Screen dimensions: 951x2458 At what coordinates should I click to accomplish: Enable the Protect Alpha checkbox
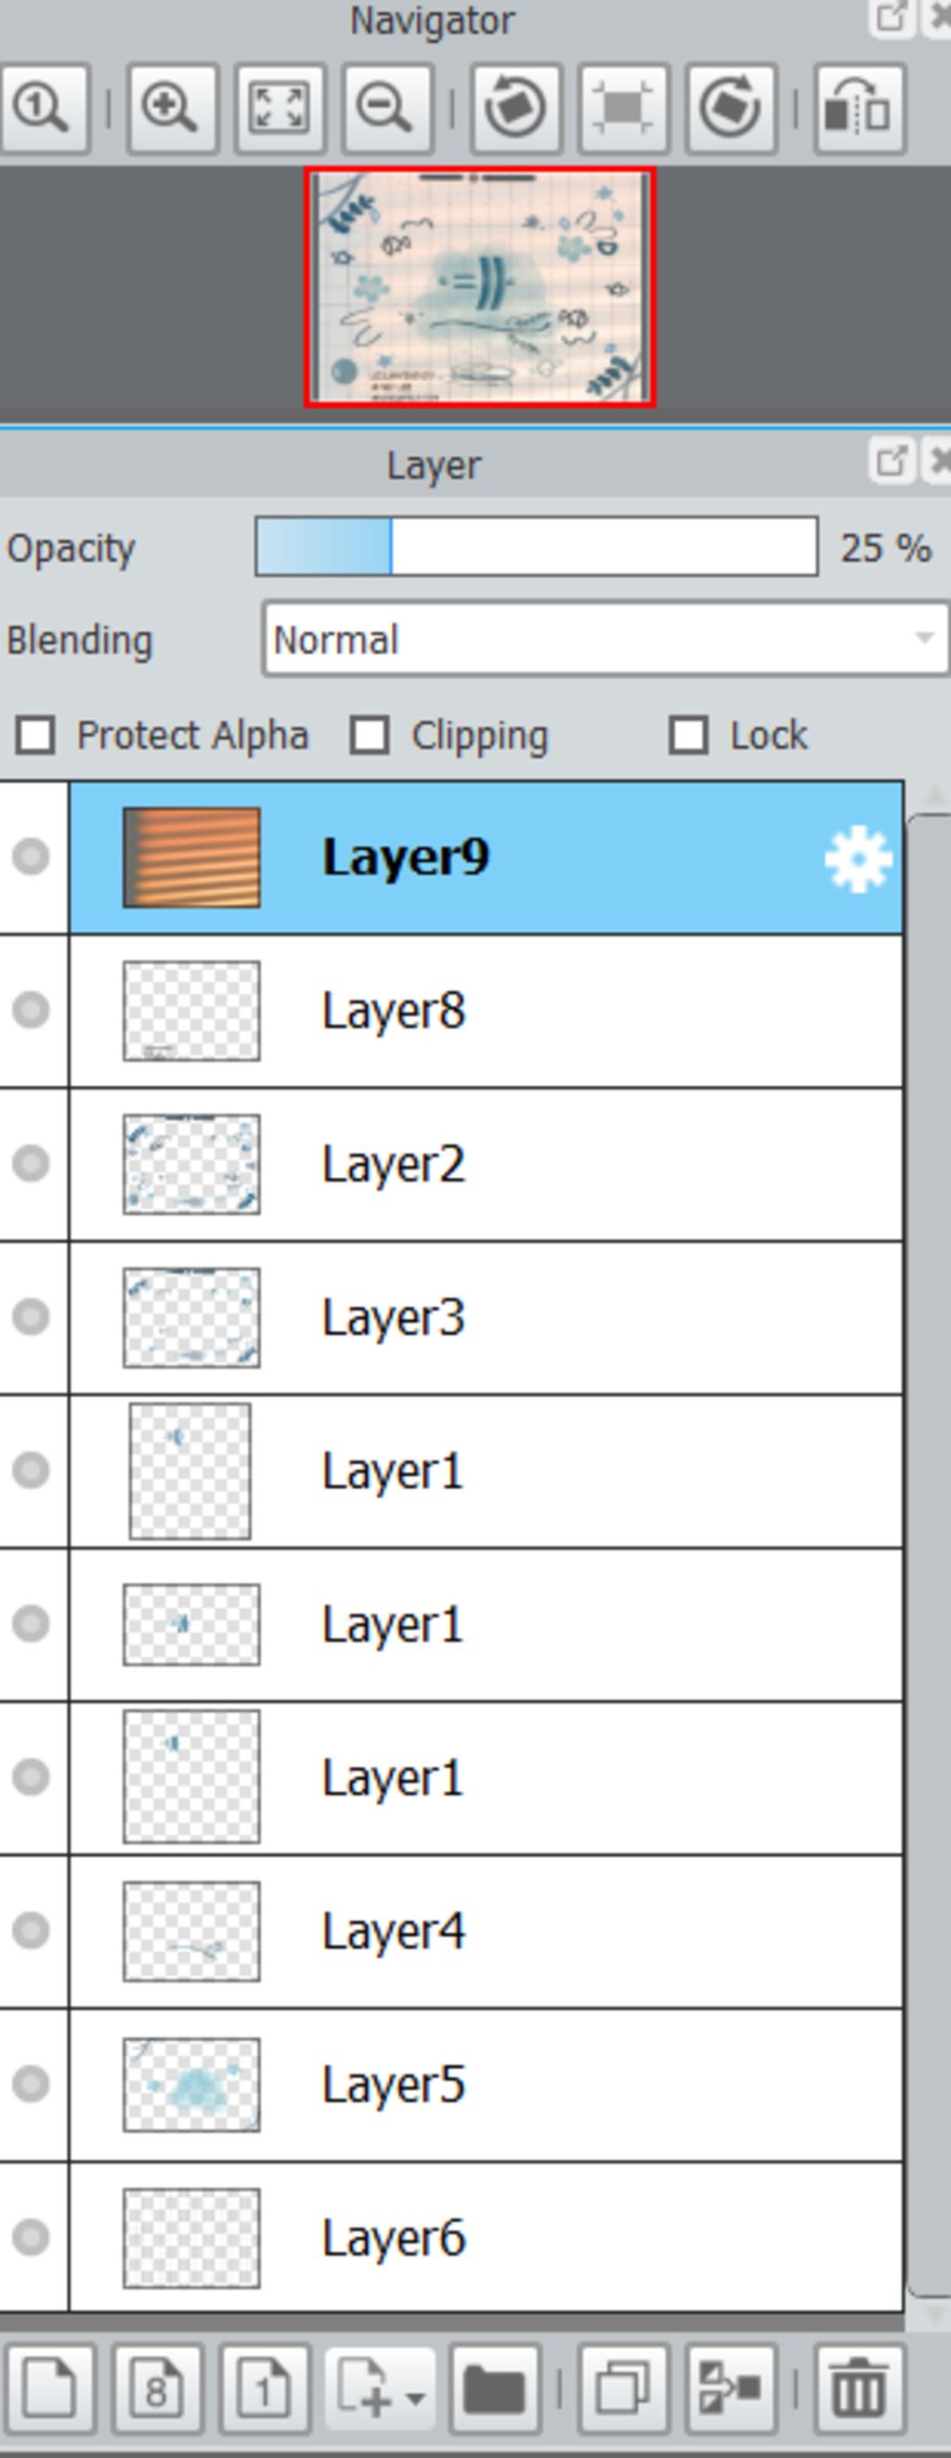36,736
